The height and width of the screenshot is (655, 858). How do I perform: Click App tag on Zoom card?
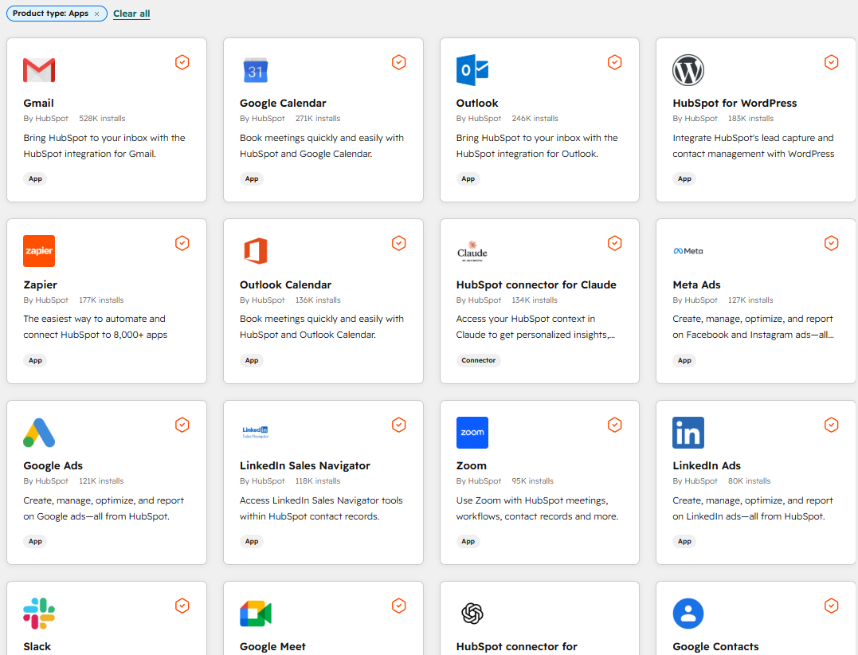click(468, 541)
